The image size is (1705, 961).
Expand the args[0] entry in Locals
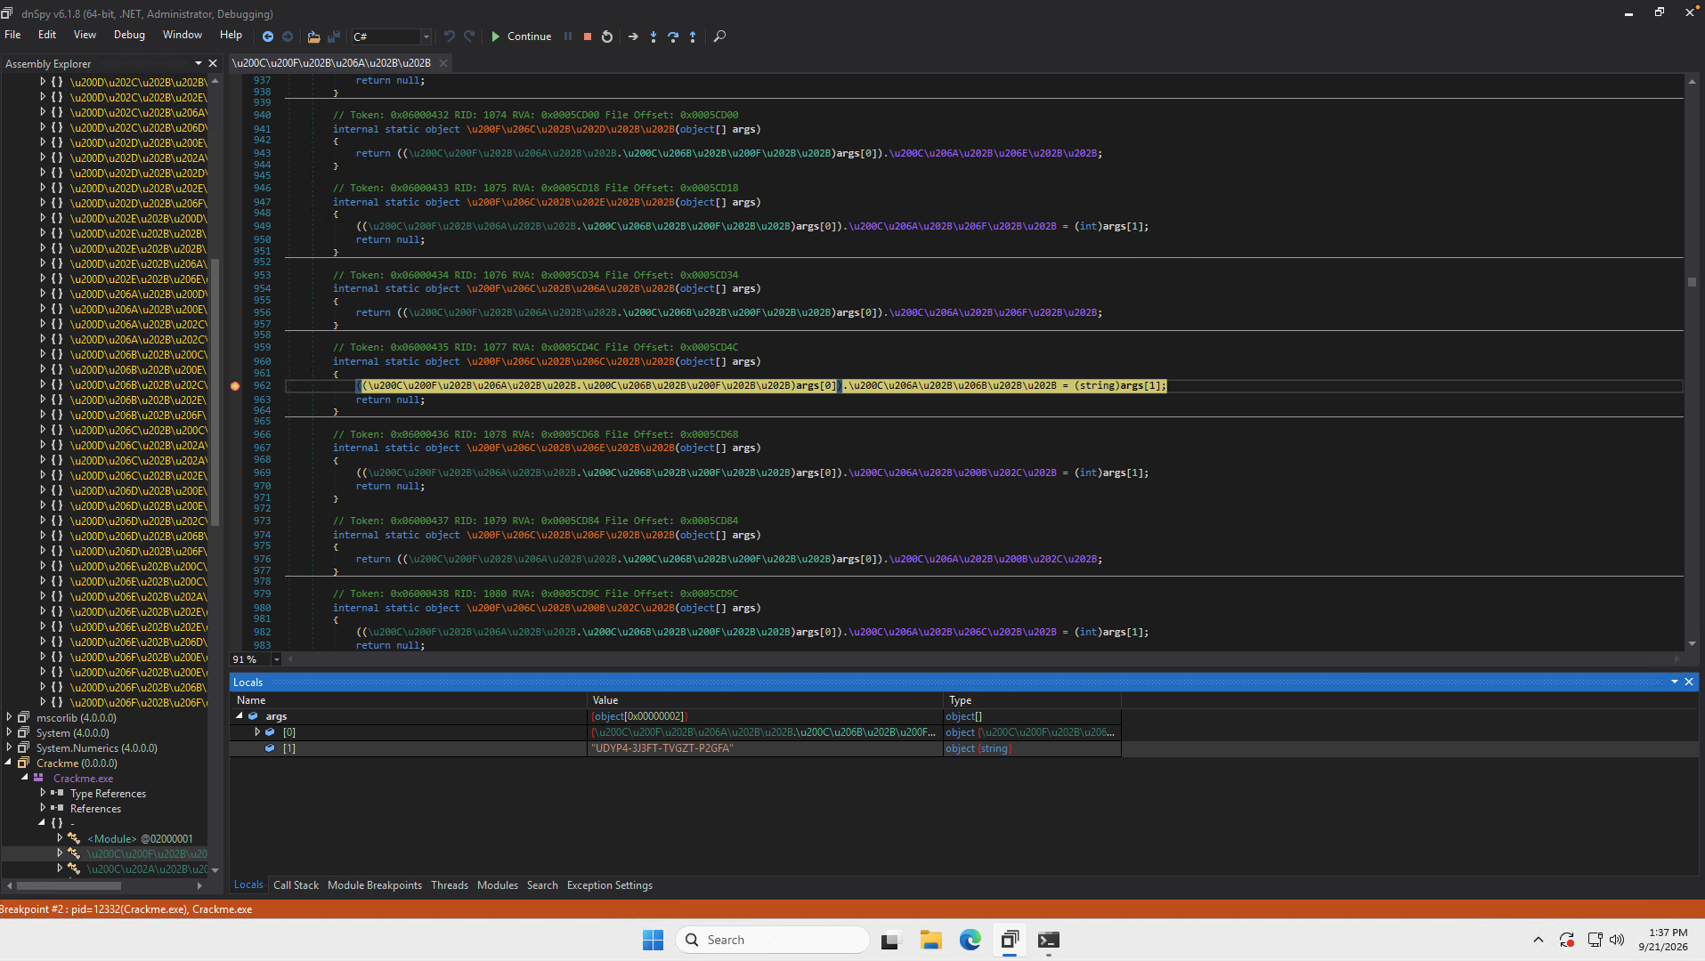click(x=257, y=732)
